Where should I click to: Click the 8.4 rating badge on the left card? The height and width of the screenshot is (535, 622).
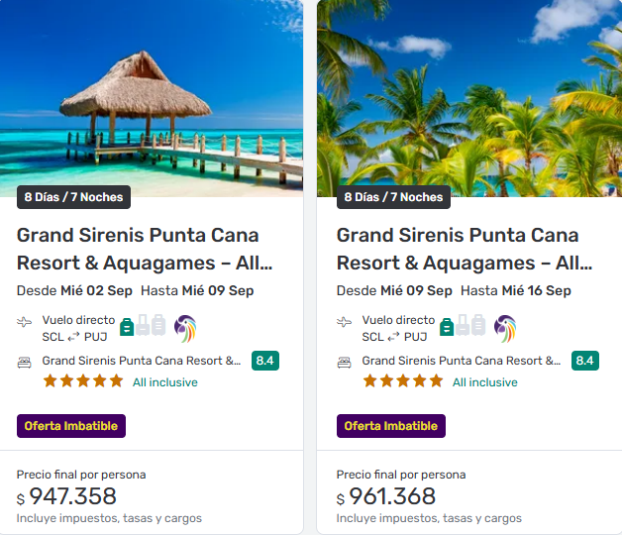tap(265, 361)
